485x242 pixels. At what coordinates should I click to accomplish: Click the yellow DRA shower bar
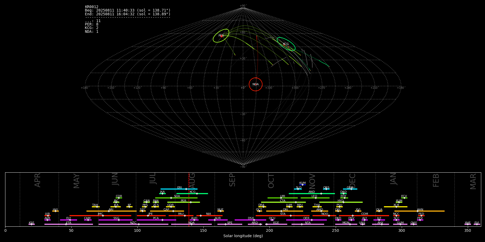pos(262,207)
